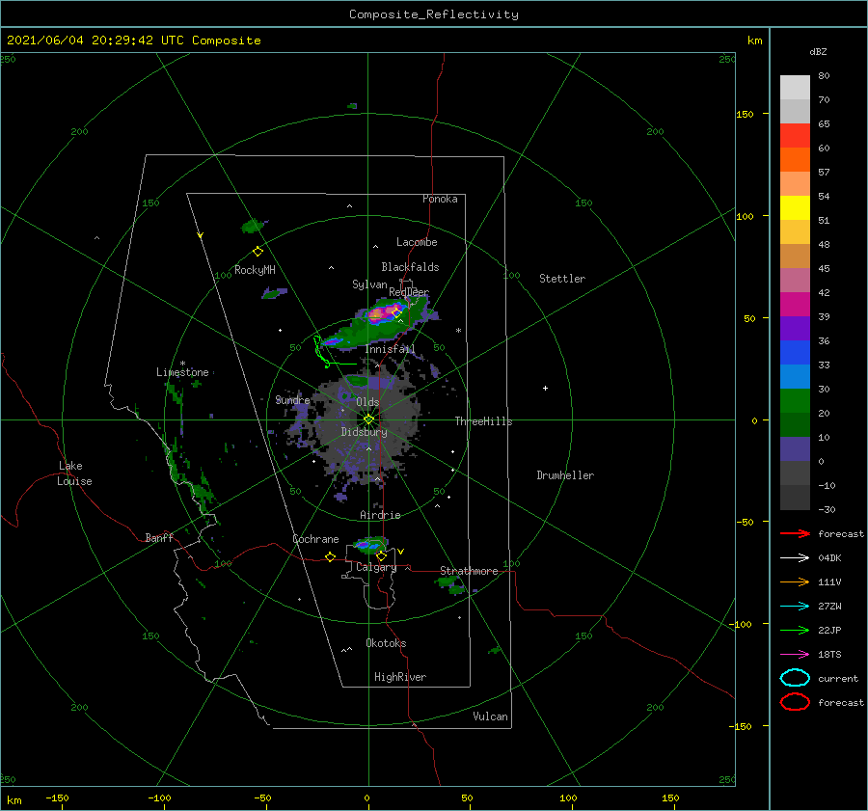Select the Airdrie label
The width and height of the screenshot is (868, 811).
[x=380, y=515]
